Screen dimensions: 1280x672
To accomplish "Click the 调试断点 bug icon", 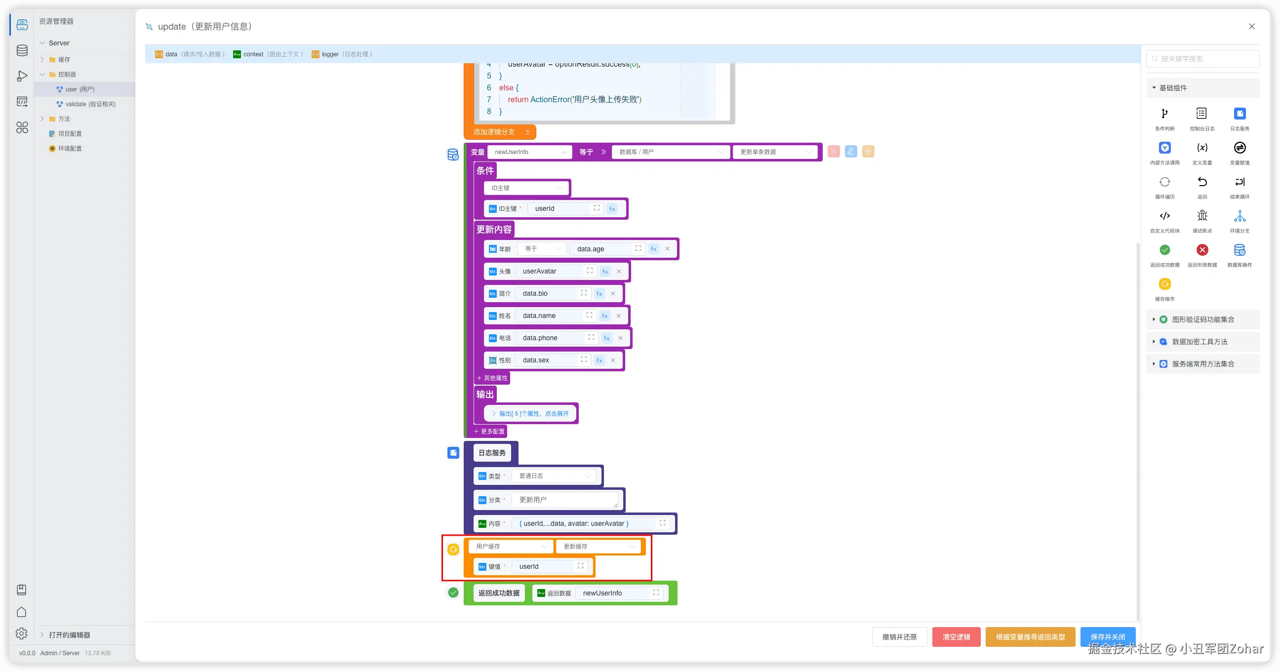I will (1202, 216).
